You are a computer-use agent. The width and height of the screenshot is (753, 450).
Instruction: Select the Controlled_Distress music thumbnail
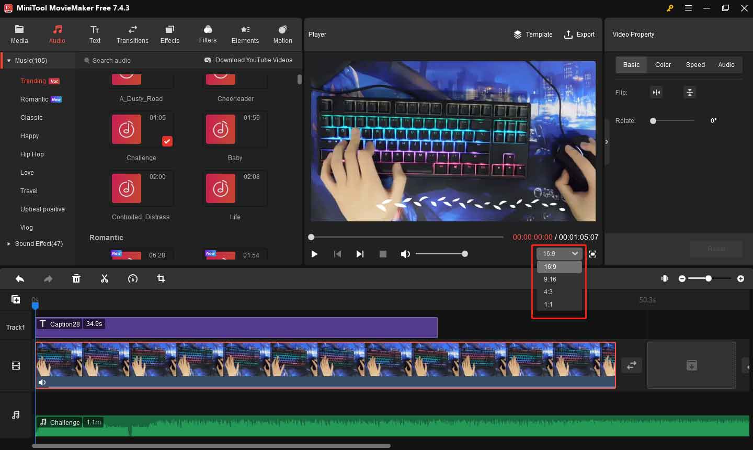[127, 188]
